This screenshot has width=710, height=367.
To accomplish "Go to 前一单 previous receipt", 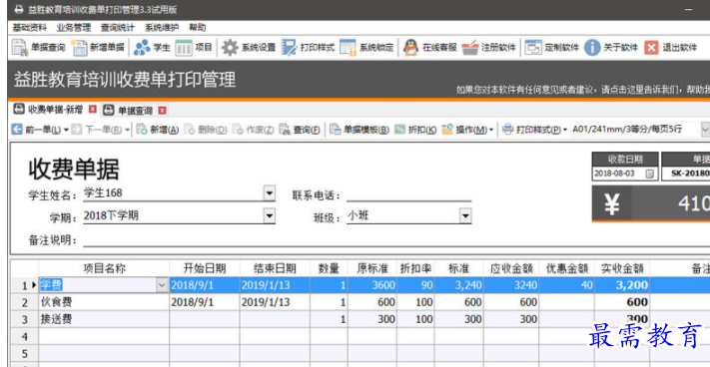I will (36, 130).
